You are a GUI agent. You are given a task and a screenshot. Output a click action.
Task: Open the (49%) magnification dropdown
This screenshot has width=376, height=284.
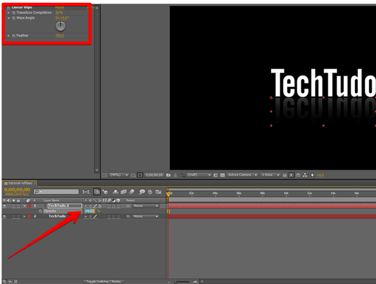(119, 175)
